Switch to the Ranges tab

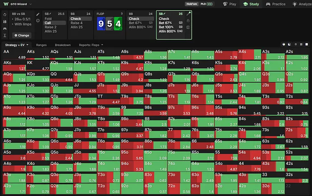pyautogui.click(x=41, y=45)
